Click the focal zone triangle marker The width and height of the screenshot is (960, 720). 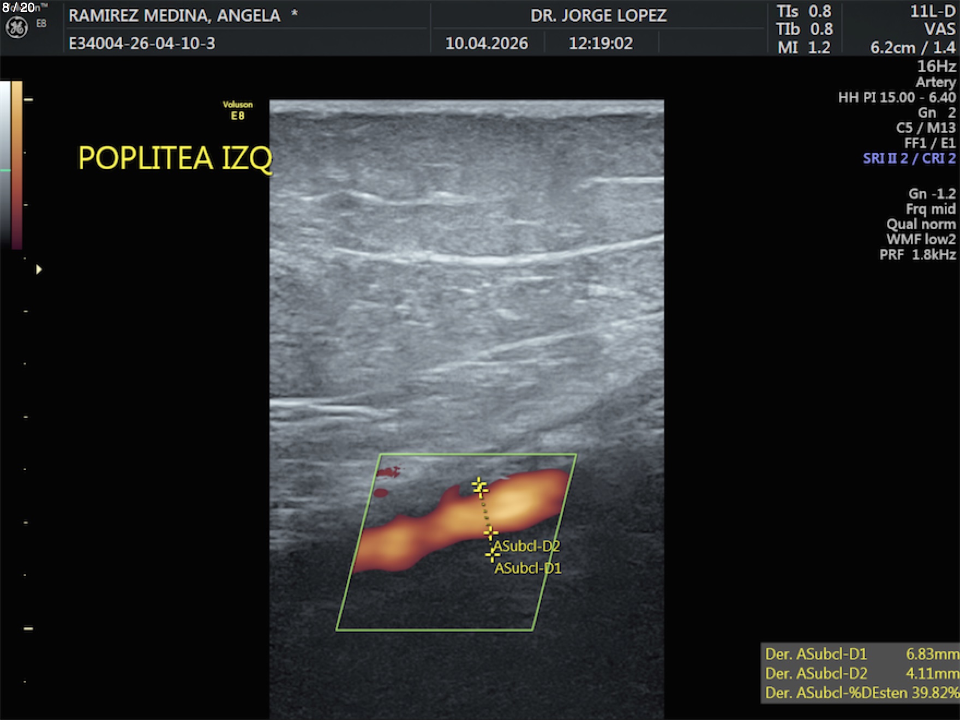[x=39, y=269]
